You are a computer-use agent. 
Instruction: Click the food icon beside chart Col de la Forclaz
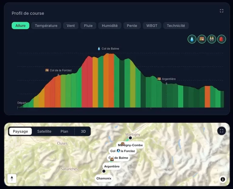pyautogui.click(x=47, y=70)
